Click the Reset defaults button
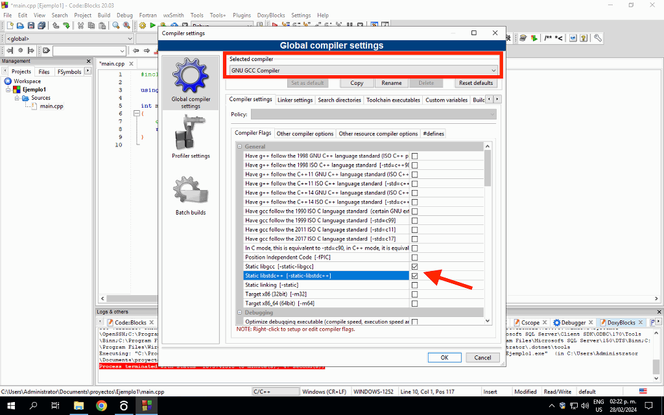The width and height of the screenshot is (664, 415). point(476,83)
